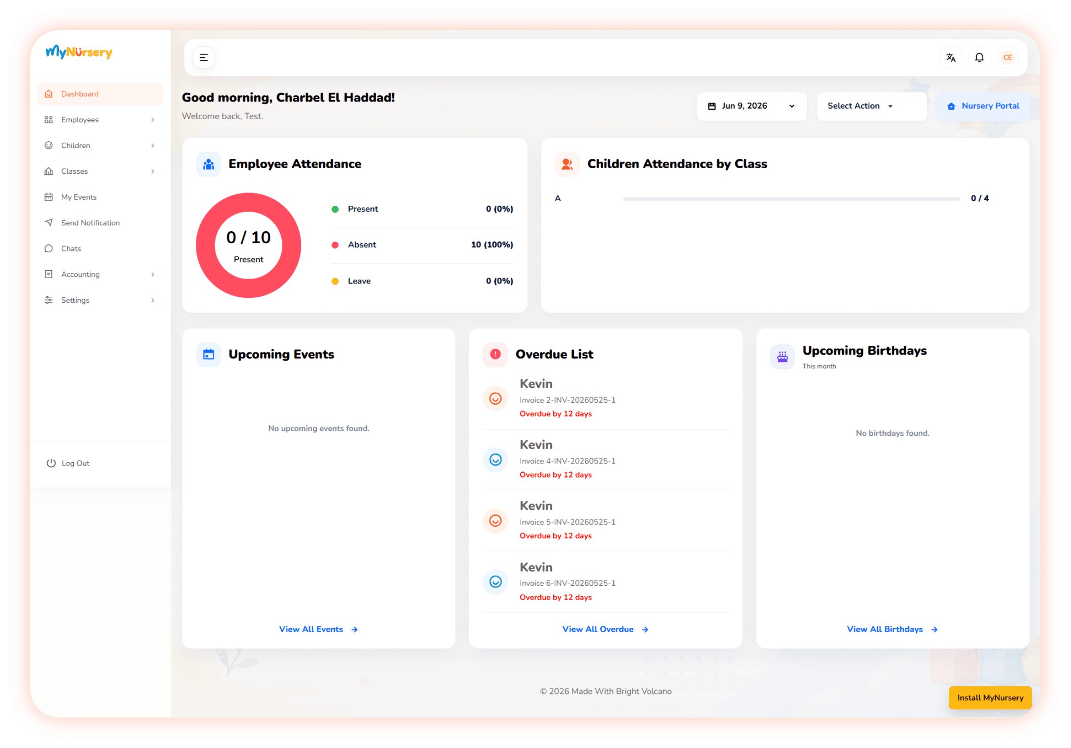The width and height of the screenshot is (1071, 748).
Task: Click the Send Notification paper plane icon
Action: tap(48, 223)
